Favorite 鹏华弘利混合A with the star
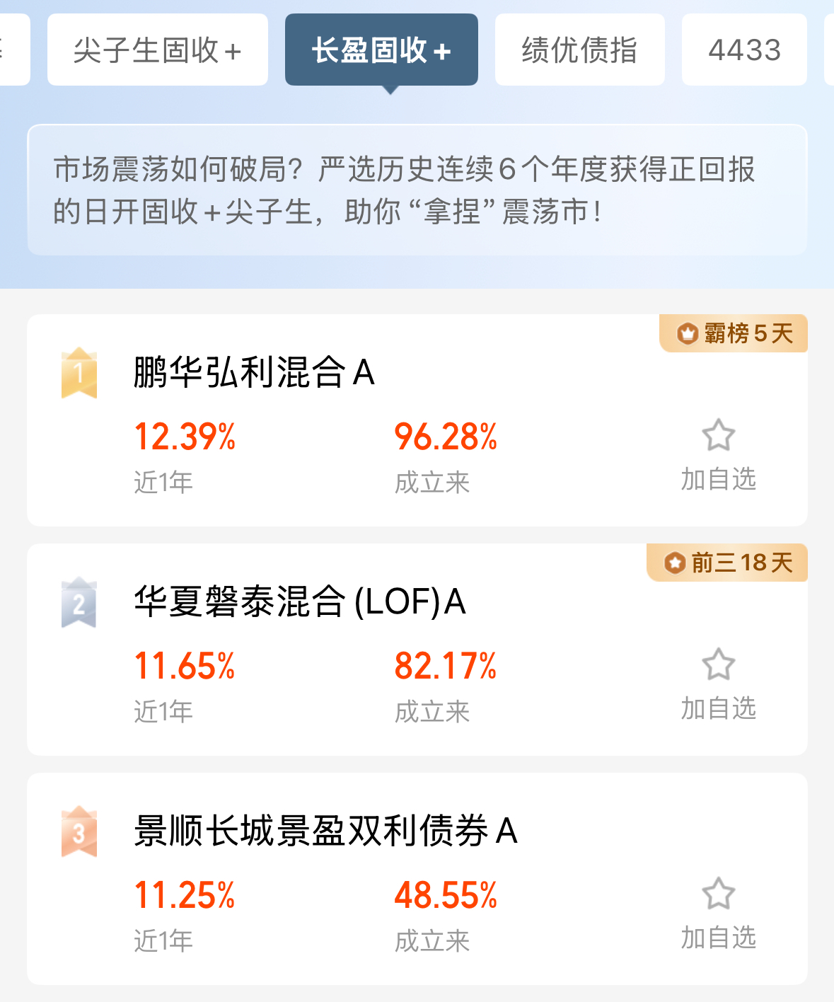Image resolution: width=834 pixels, height=1002 pixels. (x=718, y=436)
